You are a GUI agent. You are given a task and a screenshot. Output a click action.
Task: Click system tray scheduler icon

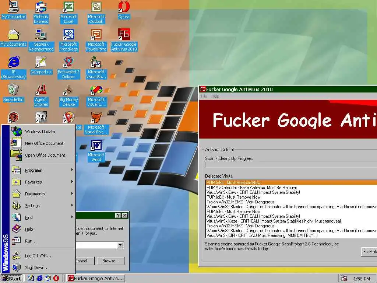344,279
